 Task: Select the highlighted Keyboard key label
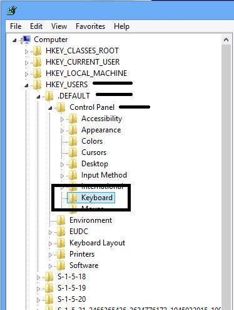(x=97, y=198)
